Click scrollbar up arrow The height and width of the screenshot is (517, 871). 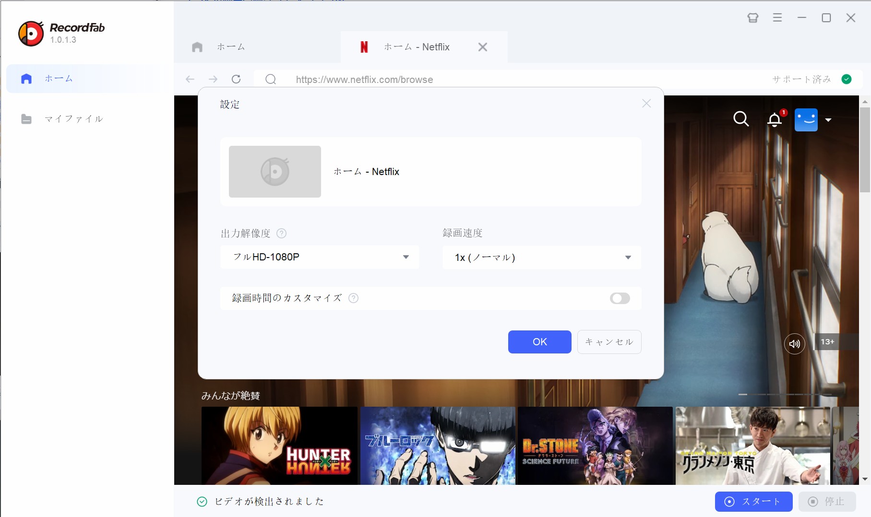click(x=865, y=102)
